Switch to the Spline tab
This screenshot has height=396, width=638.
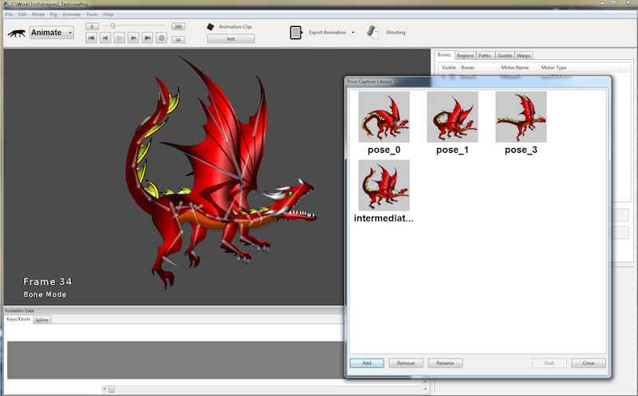[42, 320]
